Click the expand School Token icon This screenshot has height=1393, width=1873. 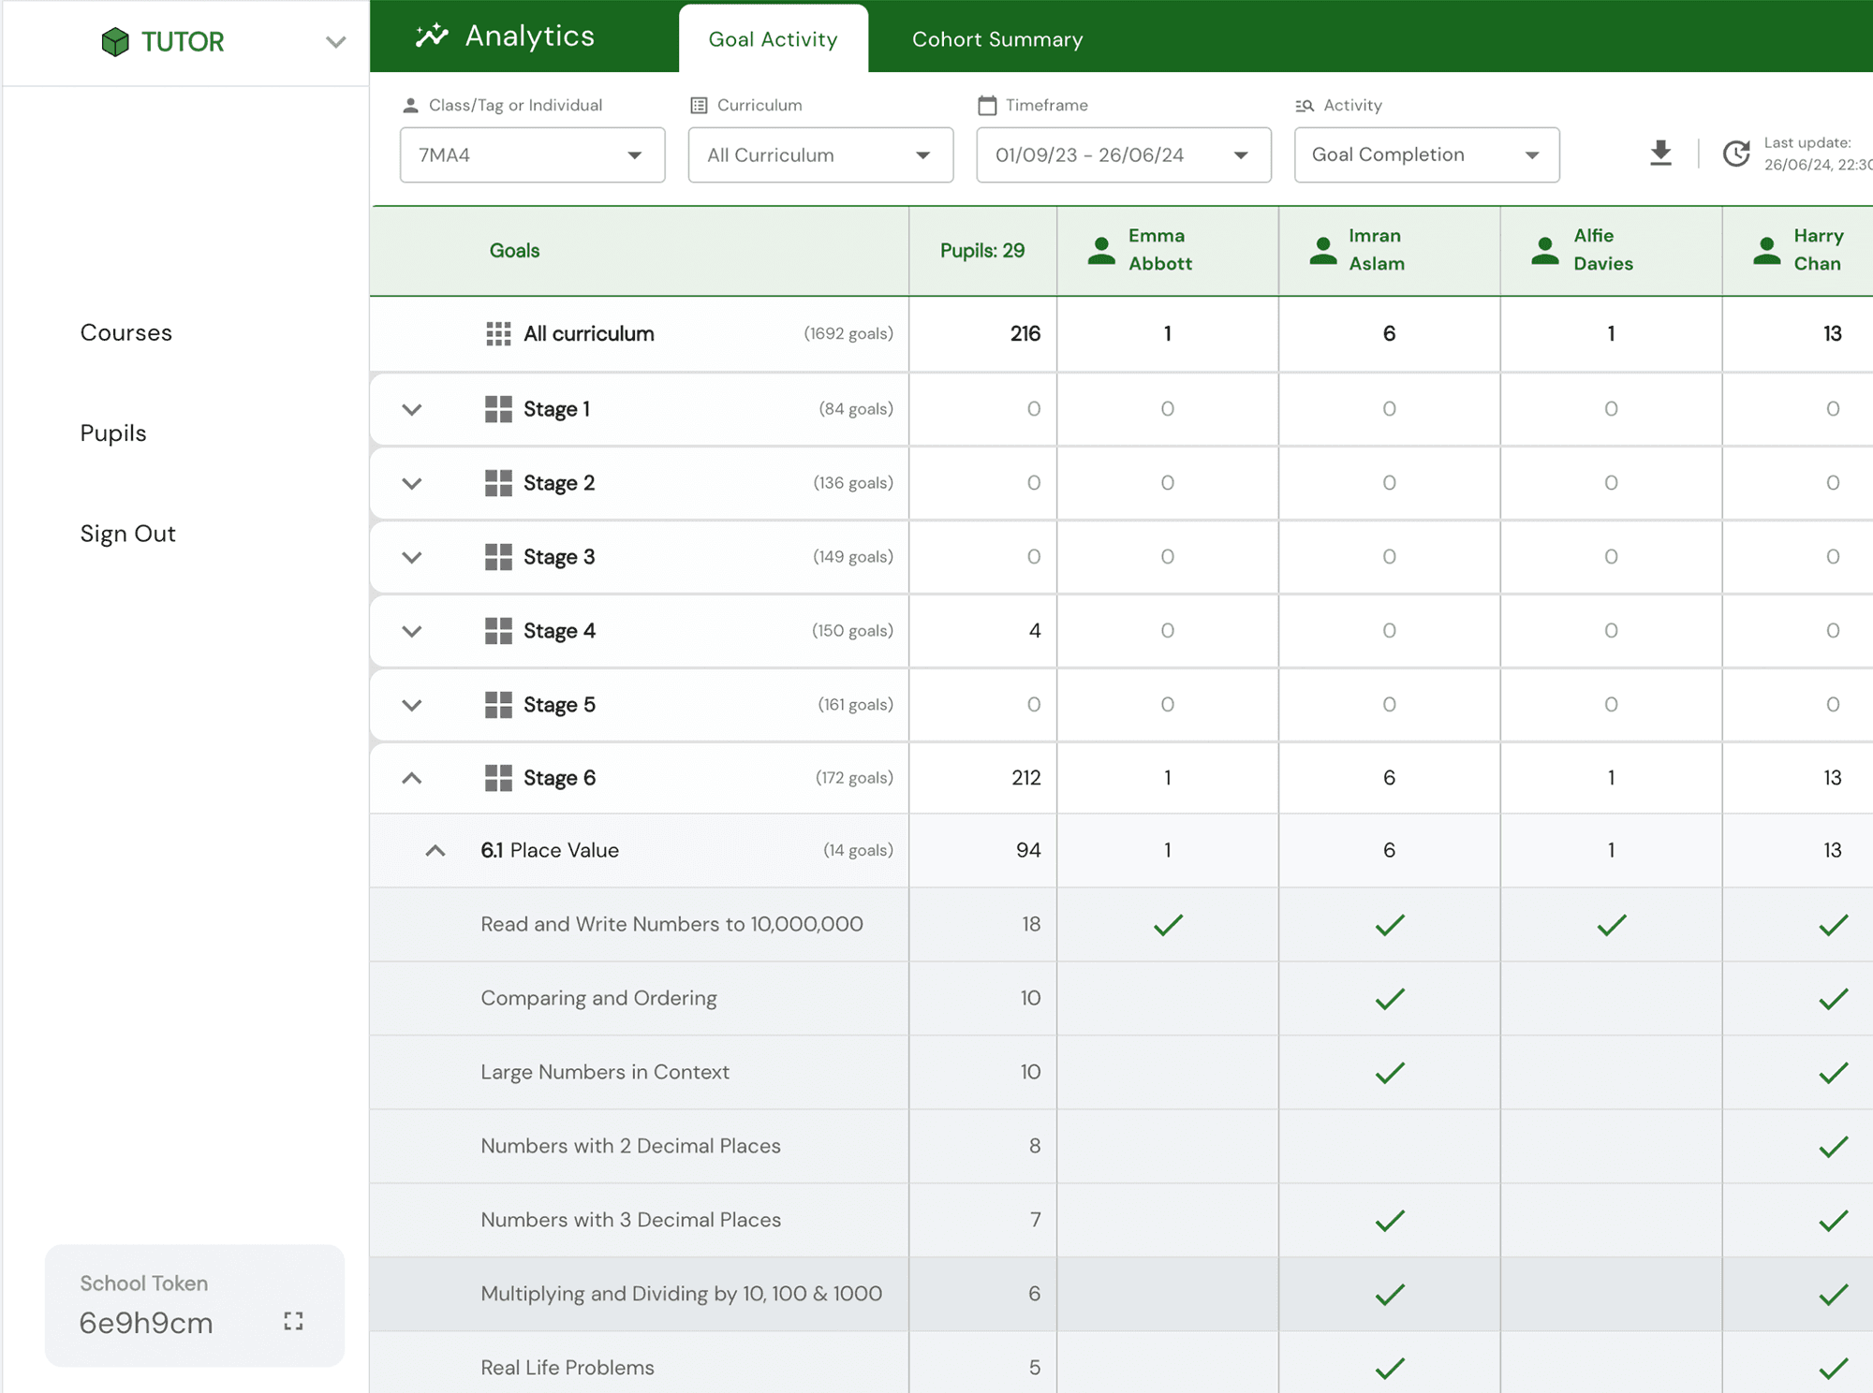click(x=293, y=1321)
